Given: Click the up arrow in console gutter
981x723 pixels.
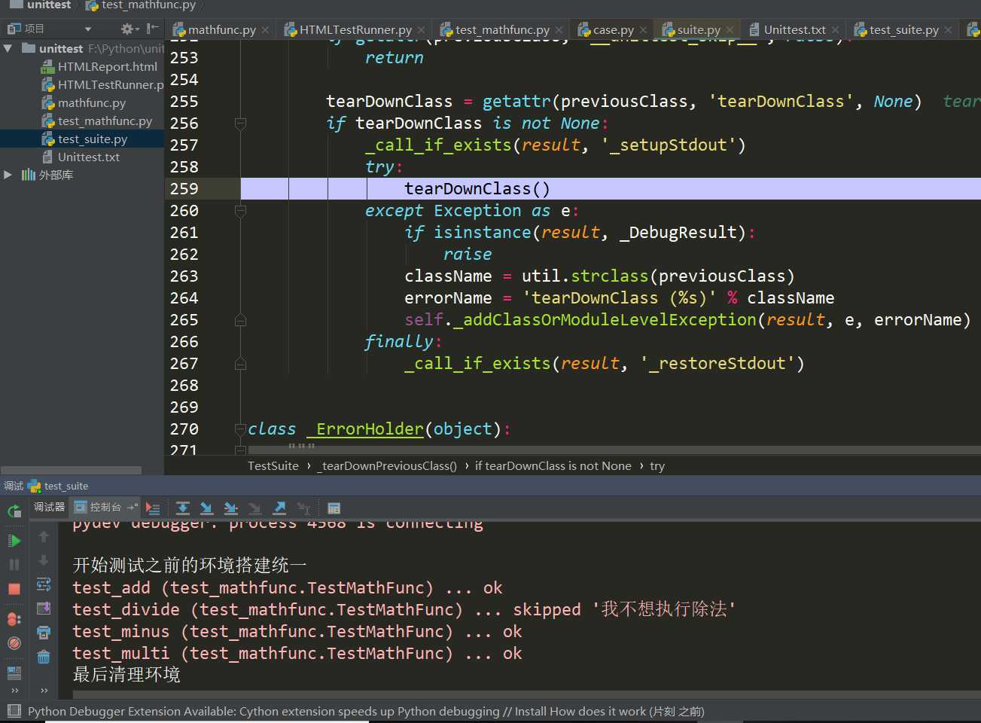Looking at the screenshot, I should coord(44,536).
